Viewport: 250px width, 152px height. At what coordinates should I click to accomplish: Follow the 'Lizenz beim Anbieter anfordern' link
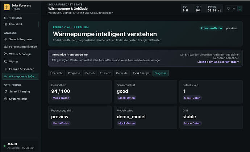[218, 62]
